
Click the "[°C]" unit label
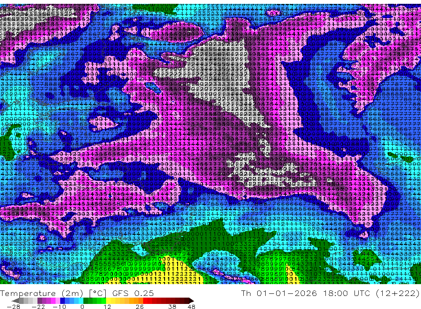tap(98, 293)
